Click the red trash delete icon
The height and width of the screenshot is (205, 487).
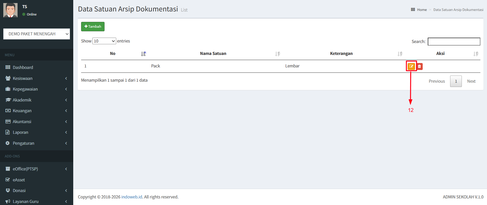click(x=419, y=66)
